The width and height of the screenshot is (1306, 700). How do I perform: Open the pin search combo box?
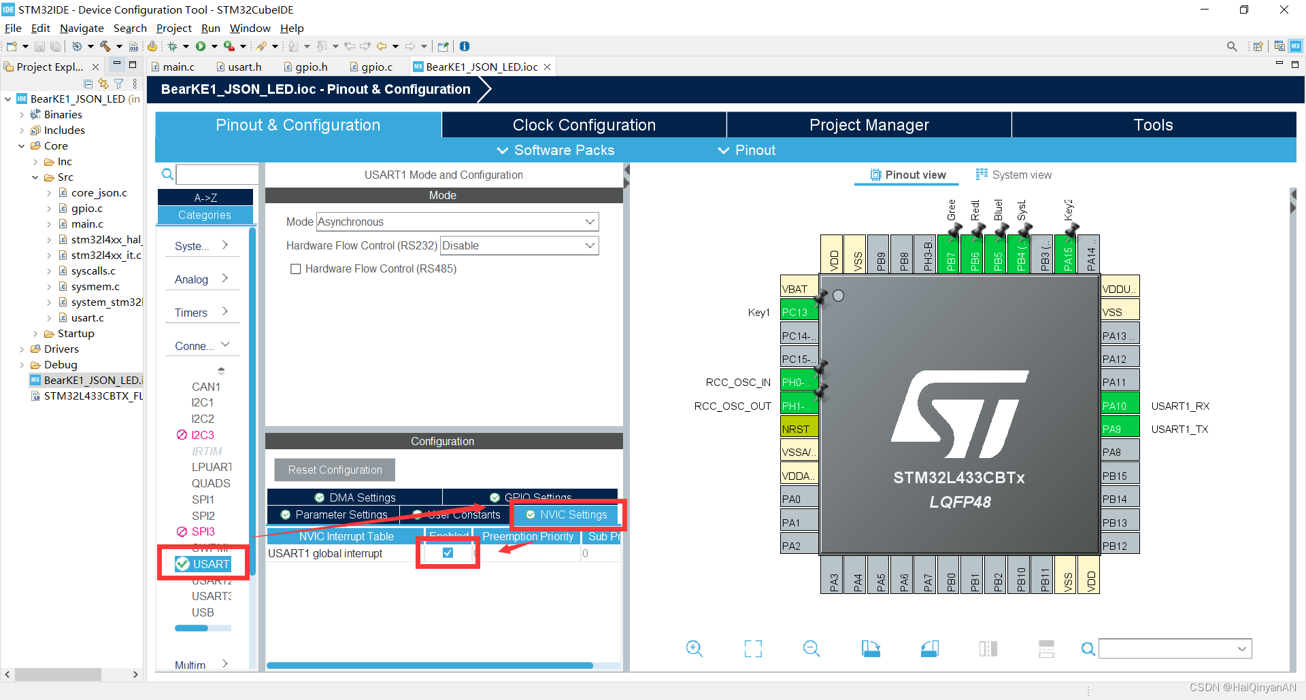tap(1175, 648)
